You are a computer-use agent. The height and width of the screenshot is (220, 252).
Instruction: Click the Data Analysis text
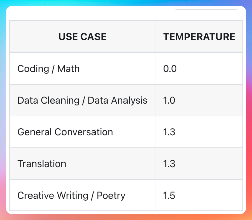[117, 100]
